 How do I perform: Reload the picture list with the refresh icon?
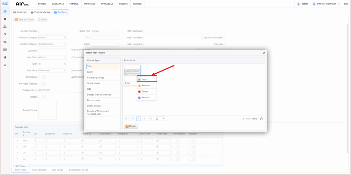pyautogui.click(x=261, y=119)
